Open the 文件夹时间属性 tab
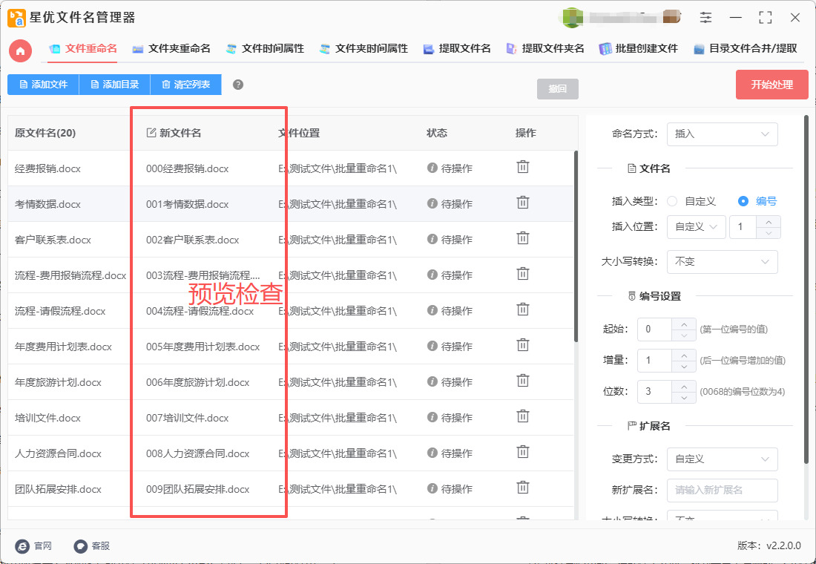816x564 pixels. (363, 49)
